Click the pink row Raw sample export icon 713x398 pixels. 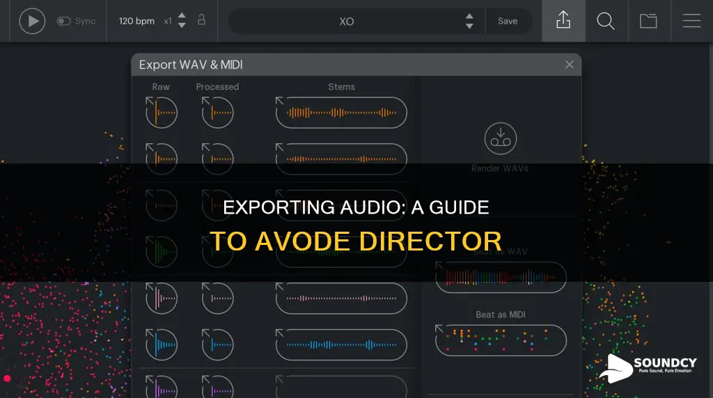[x=162, y=298]
